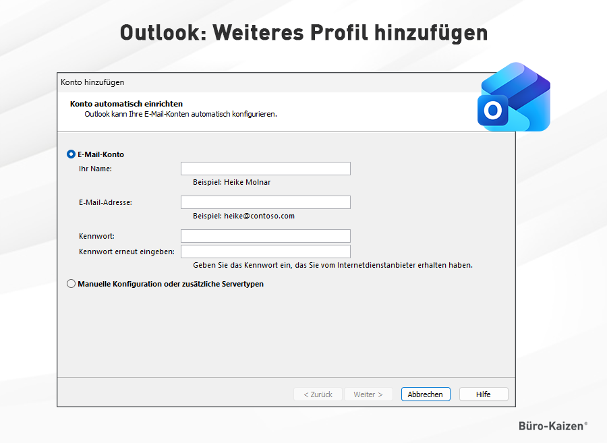Screen dimensions: 607x443
Task: Focus the Ihr Name text field
Action: pos(265,169)
